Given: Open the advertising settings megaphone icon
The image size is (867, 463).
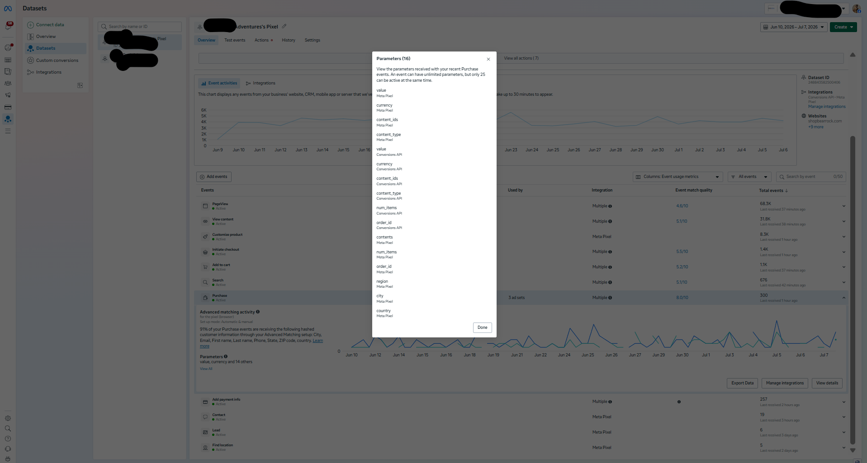Looking at the screenshot, I should coord(8,95).
